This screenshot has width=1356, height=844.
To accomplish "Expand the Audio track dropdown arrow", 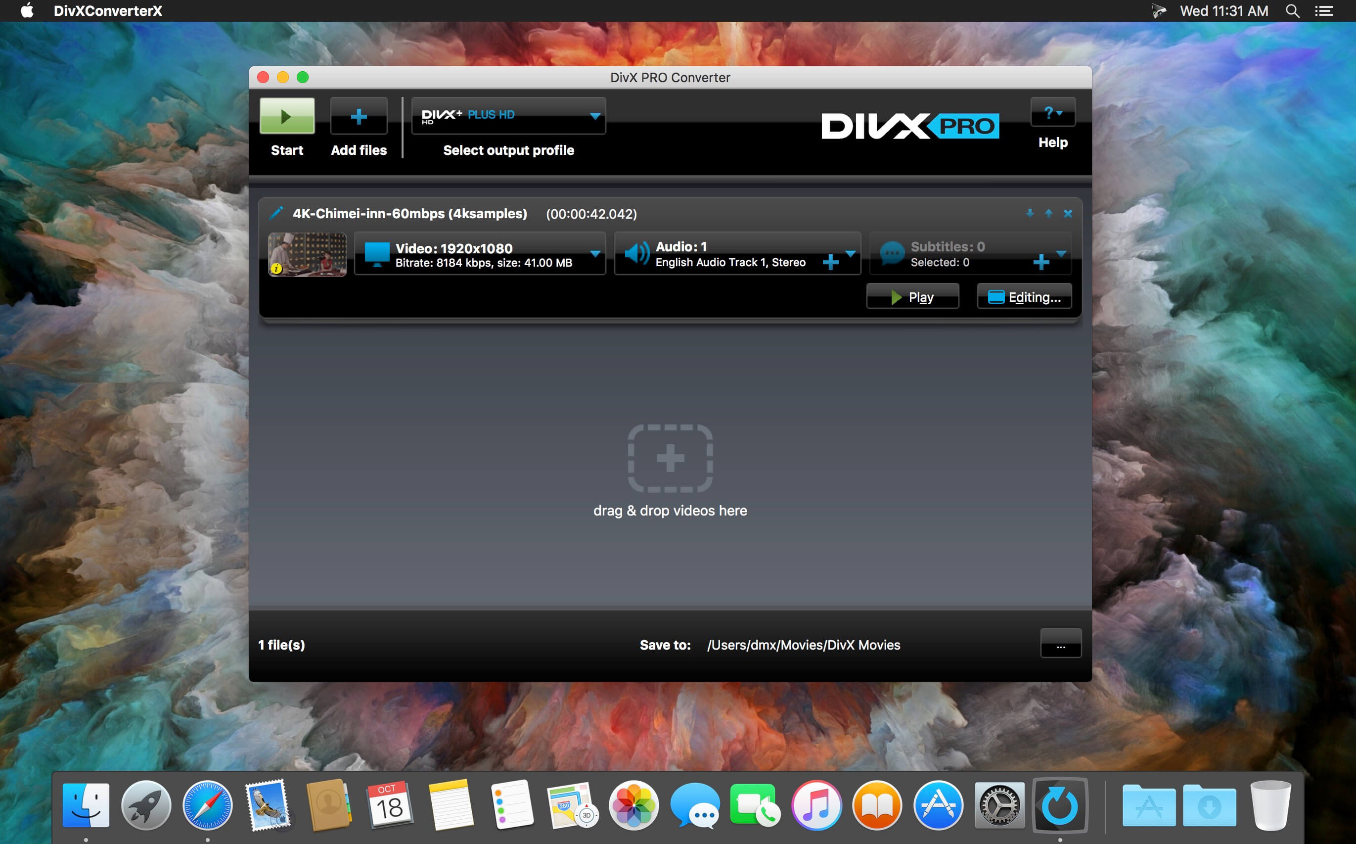I will click(851, 254).
